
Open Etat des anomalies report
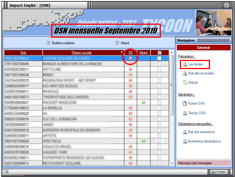point(201,73)
